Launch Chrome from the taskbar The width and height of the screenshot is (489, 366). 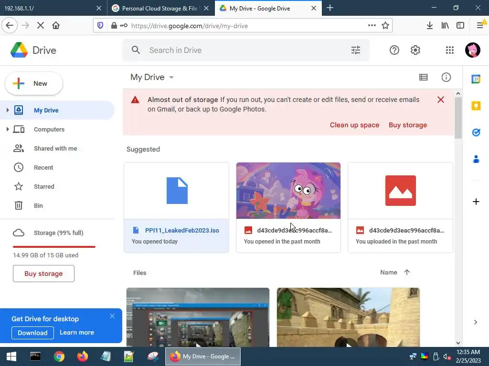[59, 356]
